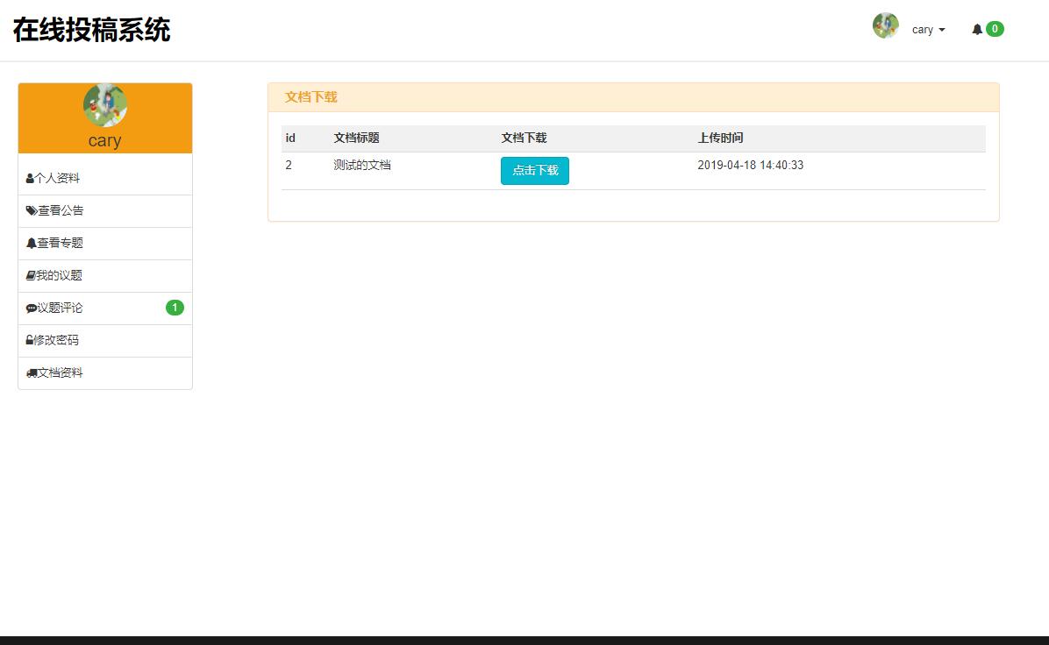Click the tag icon beside 查看公告
The height and width of the screenshot is (645, 1049).
point(30,210)
